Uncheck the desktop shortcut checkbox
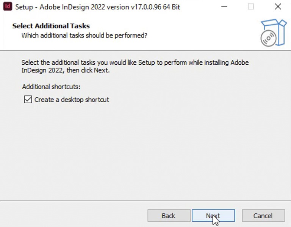Viewport: 291px width, 227px height. point(28,100)
